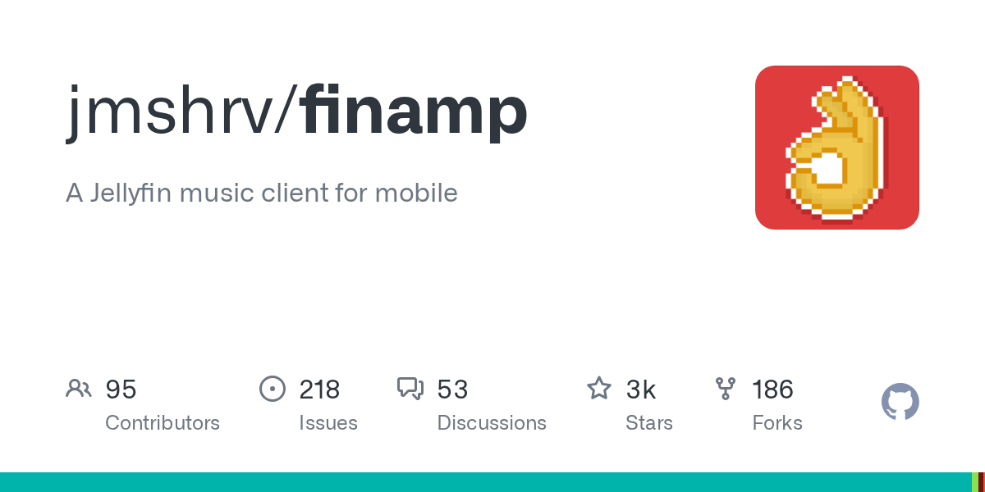Click the Issues circle icon
This screenshot has height=492, width=985.
(273, 389)
